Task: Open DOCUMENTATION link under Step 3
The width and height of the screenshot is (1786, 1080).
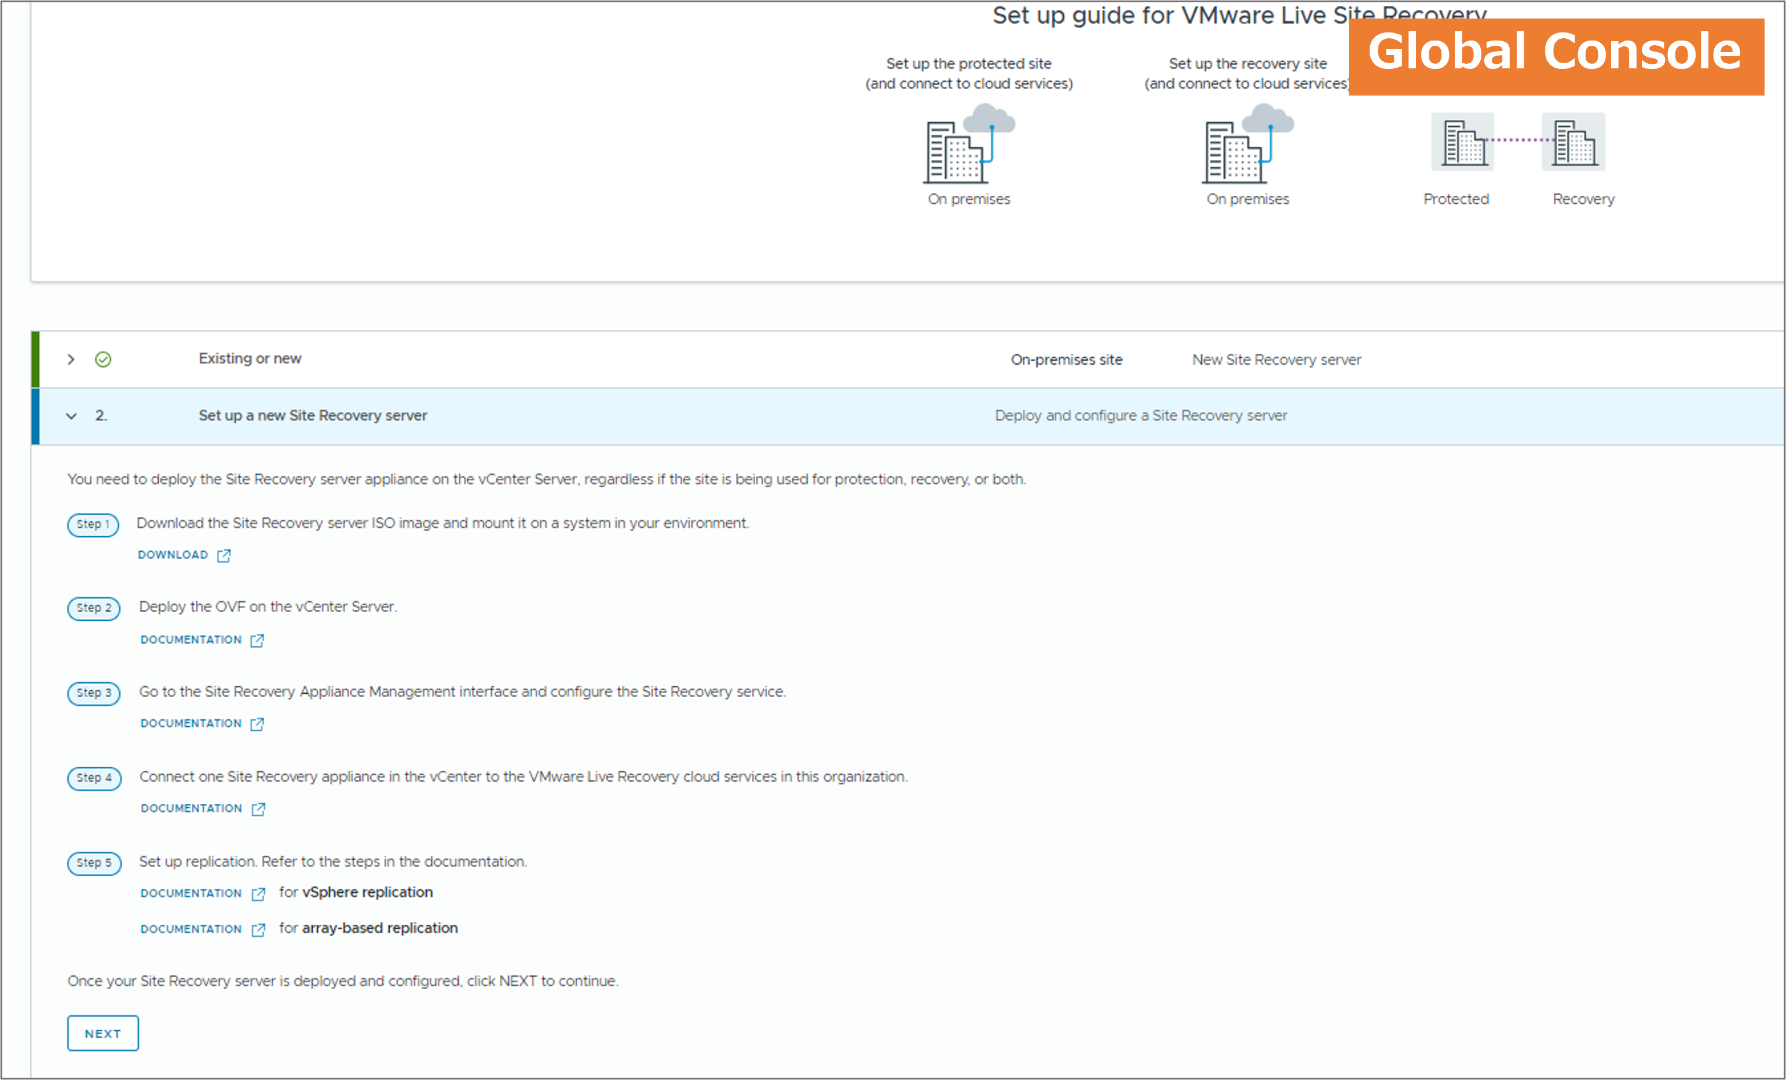Action: tap(191, 723)
